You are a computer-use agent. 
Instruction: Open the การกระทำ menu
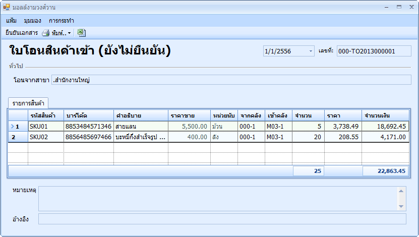coord(62,21)
